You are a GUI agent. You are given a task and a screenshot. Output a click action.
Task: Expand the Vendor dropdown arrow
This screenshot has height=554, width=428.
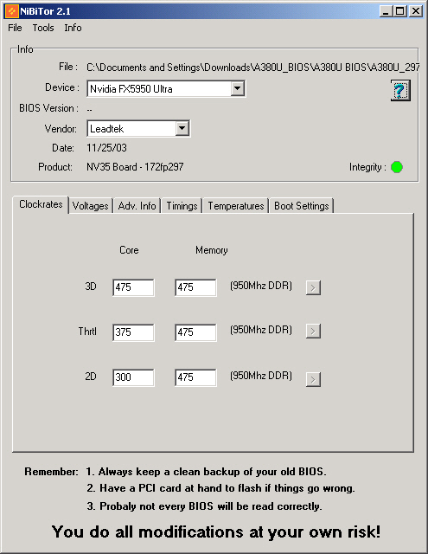click(182, 128)
